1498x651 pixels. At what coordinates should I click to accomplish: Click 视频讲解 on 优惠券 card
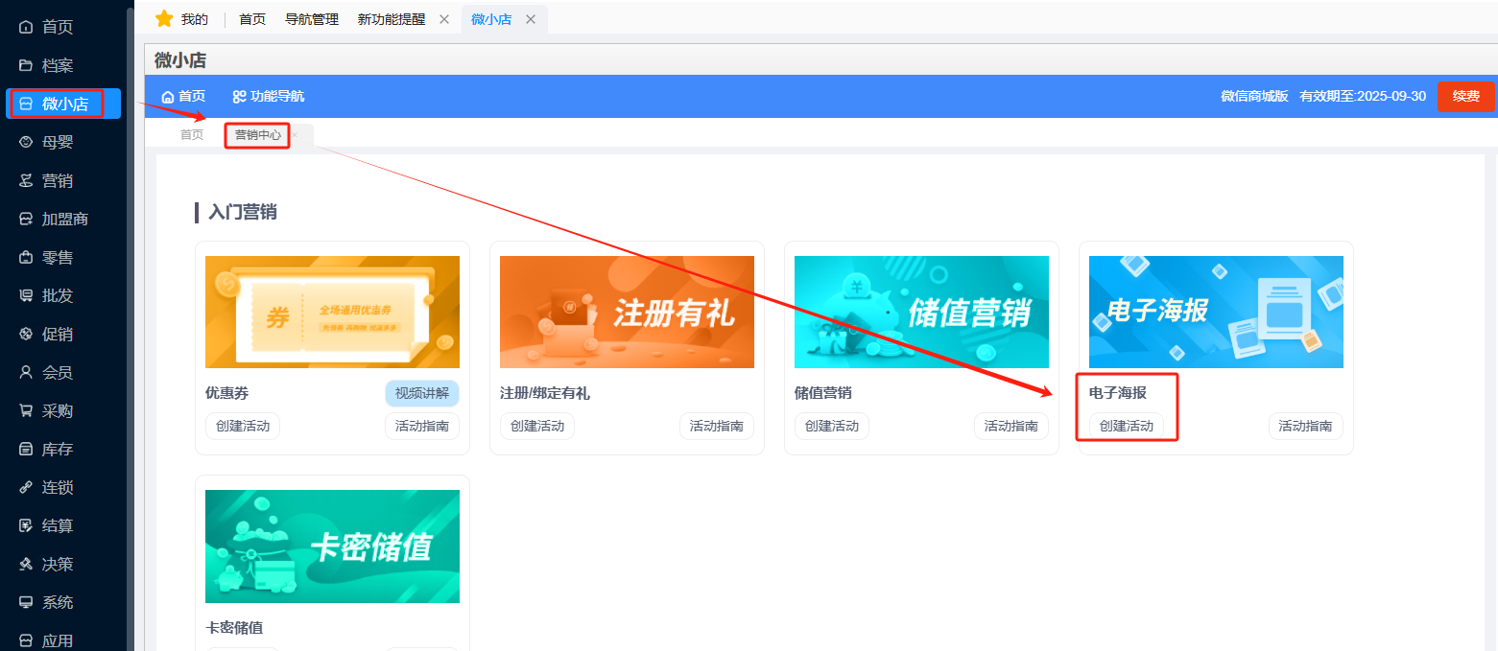coord(422,393)
